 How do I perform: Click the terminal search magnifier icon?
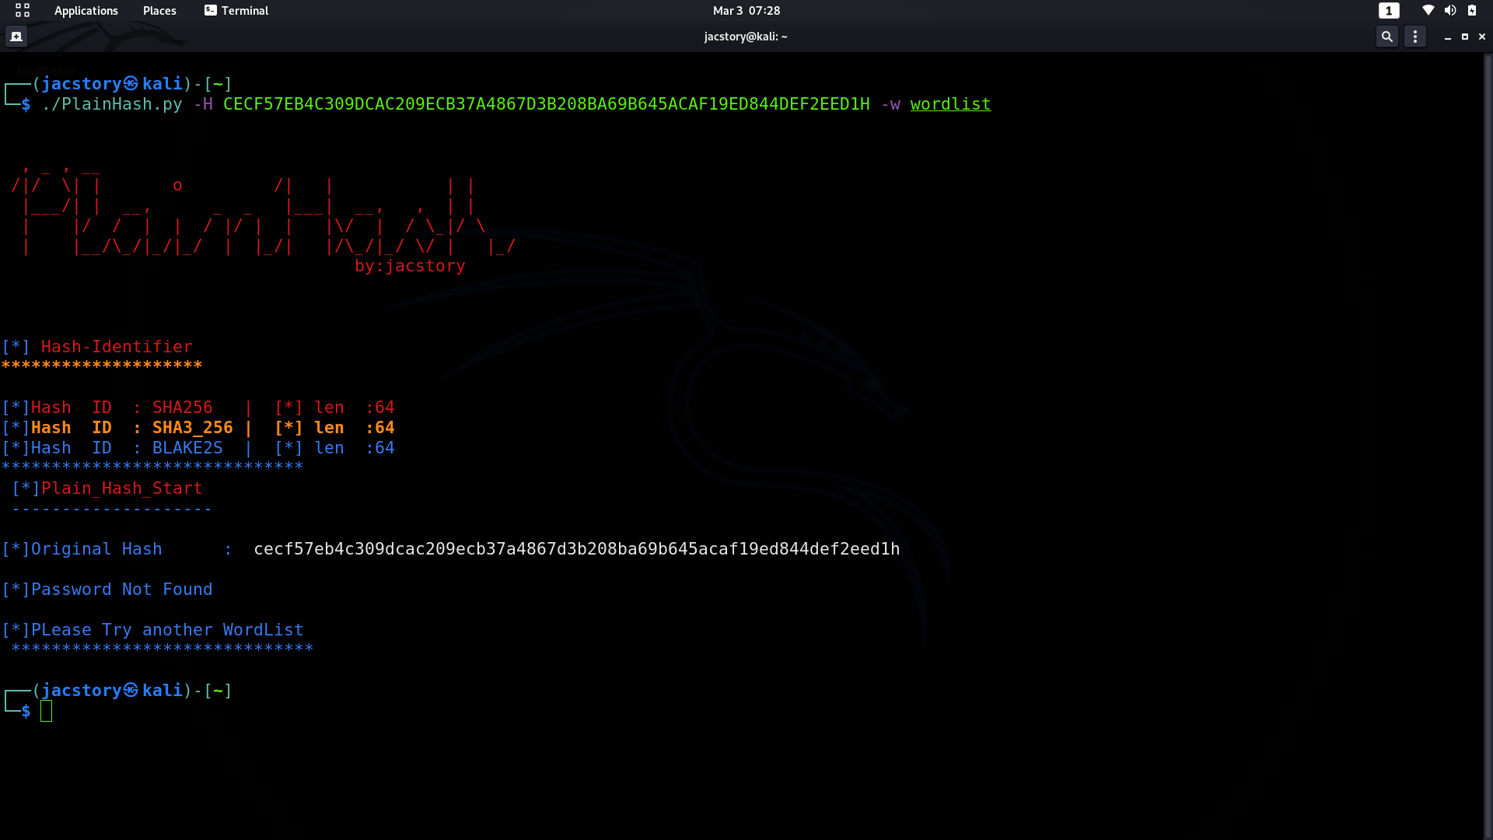pyautogui.click(x=1386, y=37)
